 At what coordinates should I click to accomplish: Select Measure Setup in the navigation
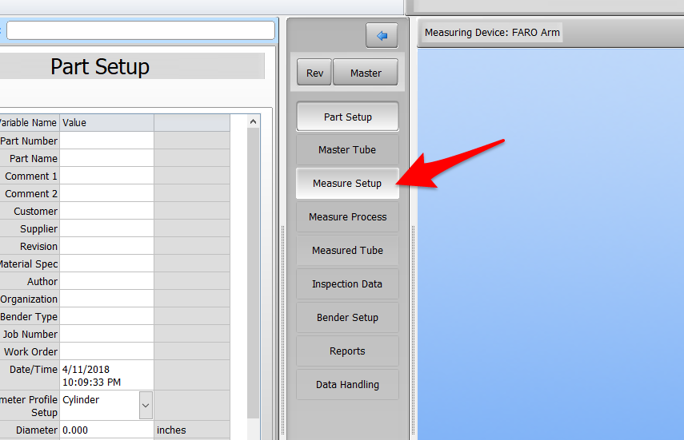pos(347,184)
